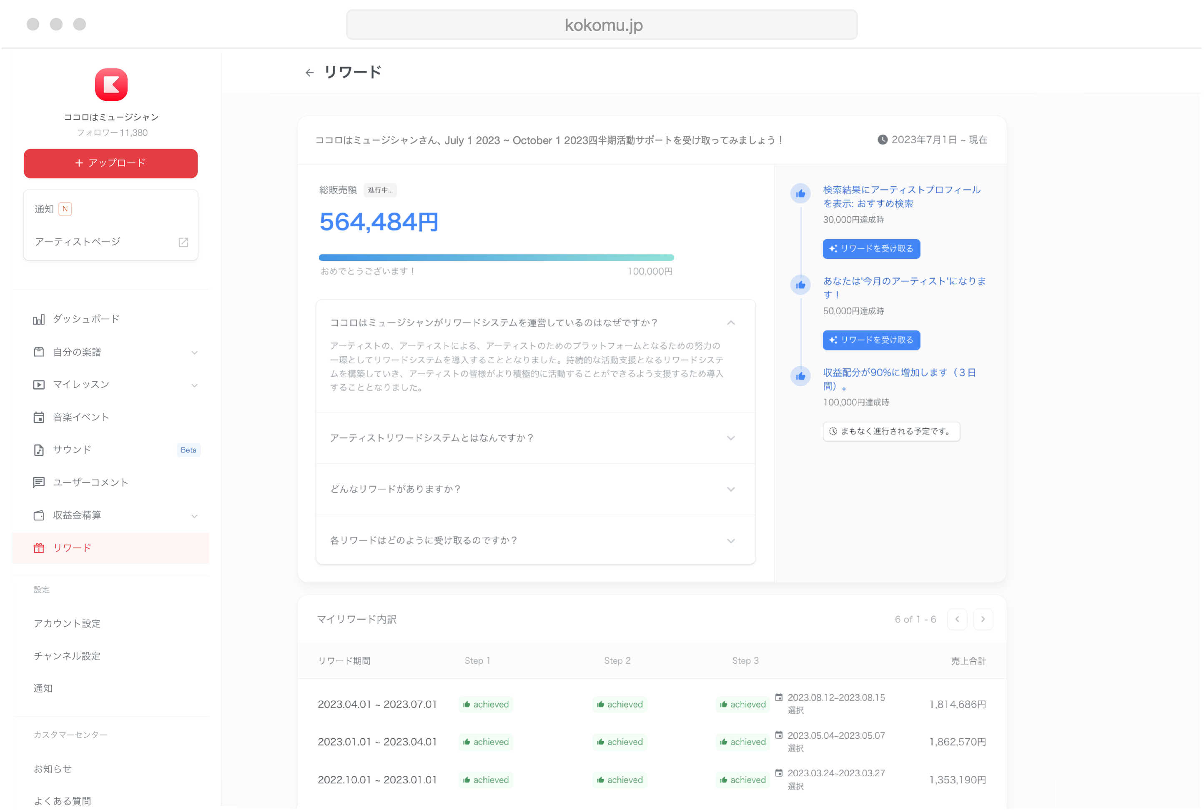The height and width of the screenshot is (810, 1204).
Task: Click the kokomu.jp address bar
Action: click(x=602, y=25)
